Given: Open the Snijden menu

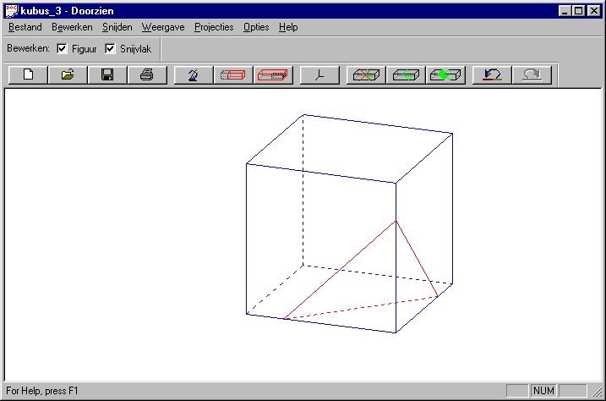Looking at the screenshot, I should tap(117, 27).
